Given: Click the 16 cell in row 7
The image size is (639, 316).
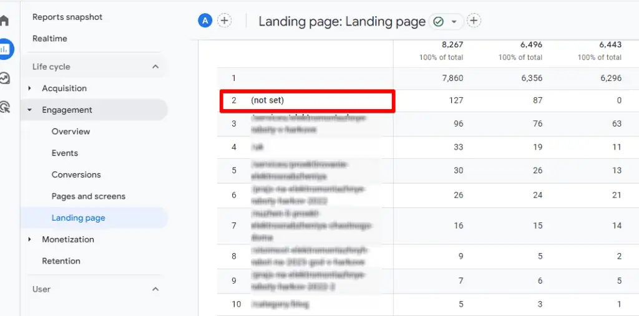Looking at the screenshot, I should (x=459, y=225).
